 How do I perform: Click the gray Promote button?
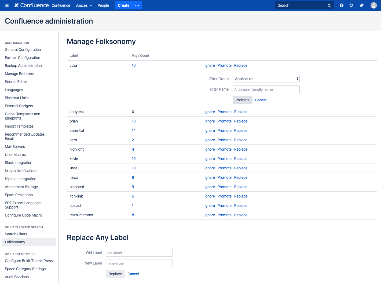[x=243, y=100]
